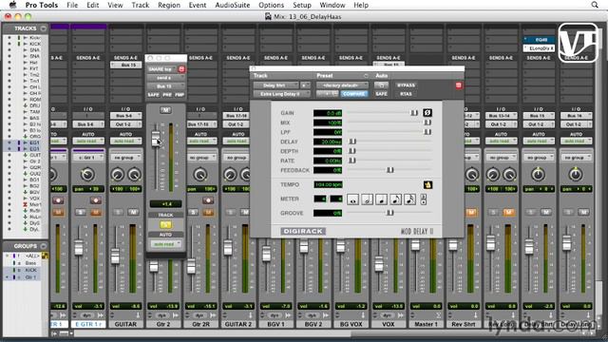Image resolution: width=608 pixels, height=342 pixels.
Task: Click the red target button in plug-in window
Action: click(459, 85)
